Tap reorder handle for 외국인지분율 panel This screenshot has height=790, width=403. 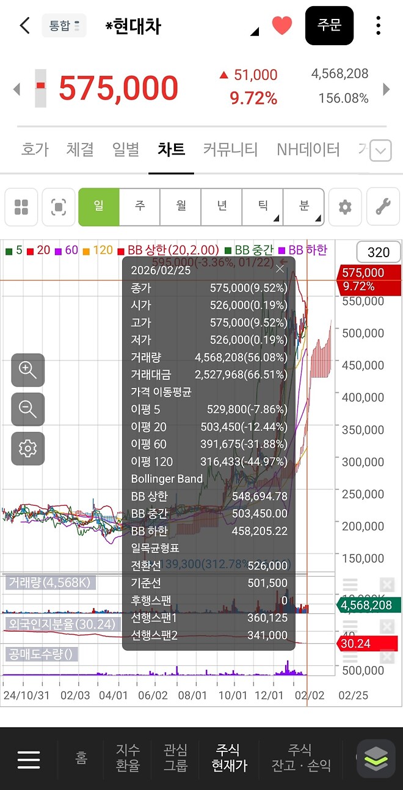[350, 626]
